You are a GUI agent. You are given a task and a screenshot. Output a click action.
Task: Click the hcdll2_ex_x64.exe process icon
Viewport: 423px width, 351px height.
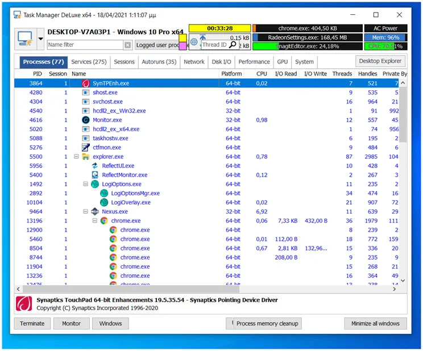tap(85, 129)
